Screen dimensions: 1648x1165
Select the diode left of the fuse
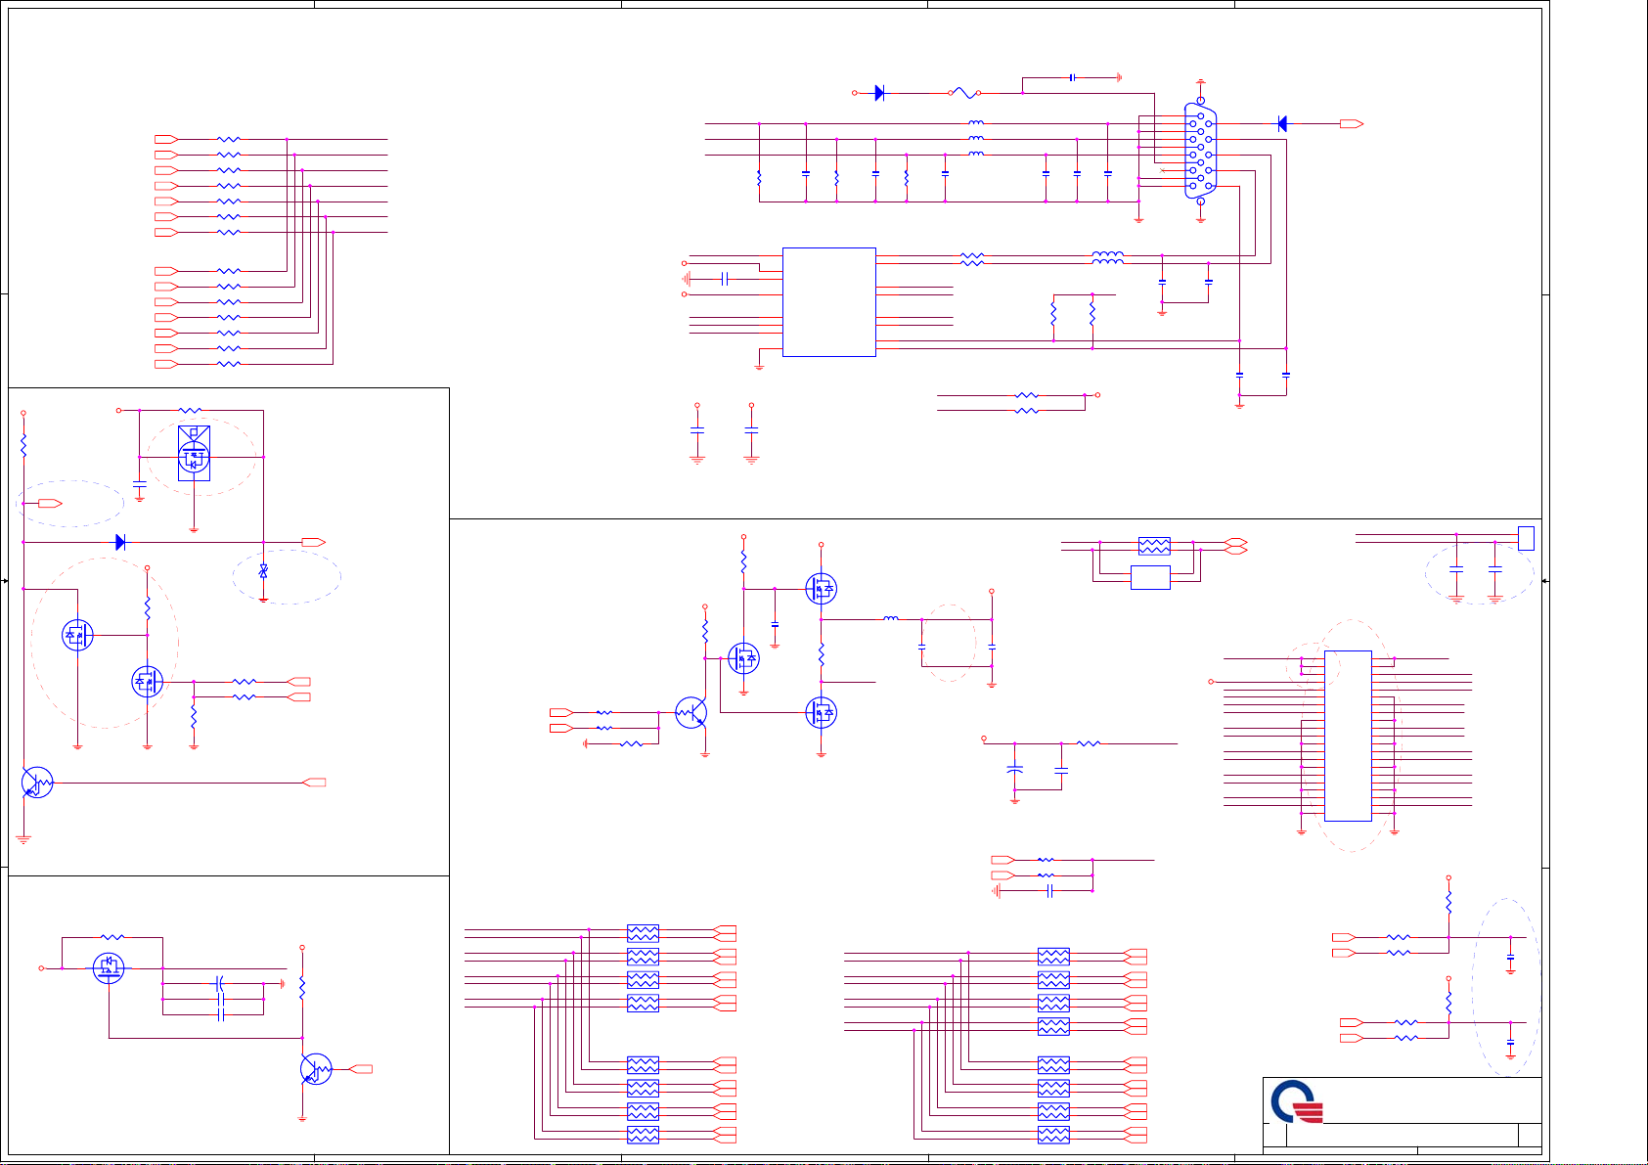click(x=879, y=93)
